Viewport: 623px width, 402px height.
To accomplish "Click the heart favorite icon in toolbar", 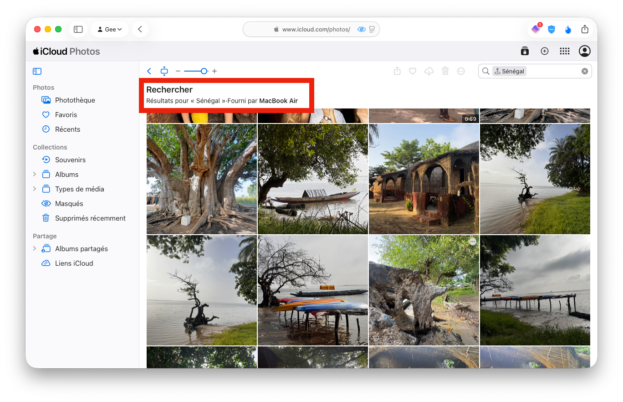I will pyautogui.click(x=413, y=71).
